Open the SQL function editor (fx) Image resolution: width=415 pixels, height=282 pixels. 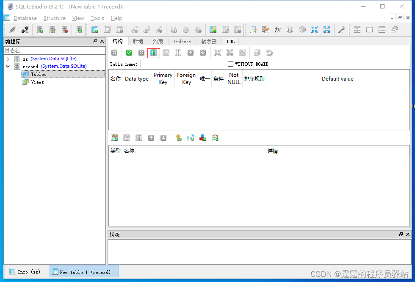pyautogui.click(x=277, y=30)
